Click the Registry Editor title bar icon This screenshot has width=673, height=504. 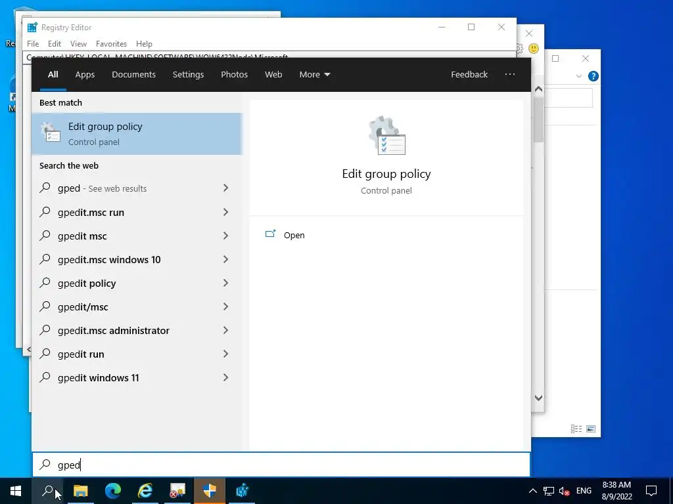coord(32,27)
